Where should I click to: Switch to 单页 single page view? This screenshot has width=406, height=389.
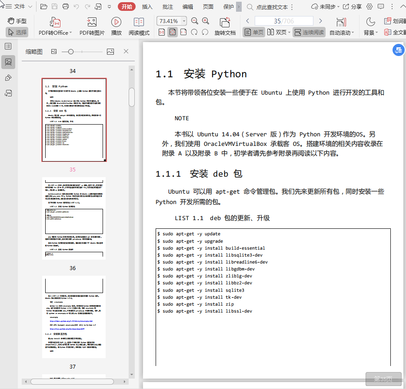(254, 32)
